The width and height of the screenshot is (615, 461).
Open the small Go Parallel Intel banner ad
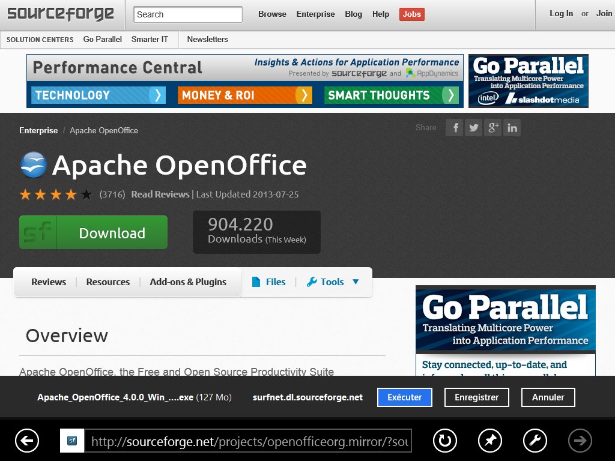pos(529,81)
